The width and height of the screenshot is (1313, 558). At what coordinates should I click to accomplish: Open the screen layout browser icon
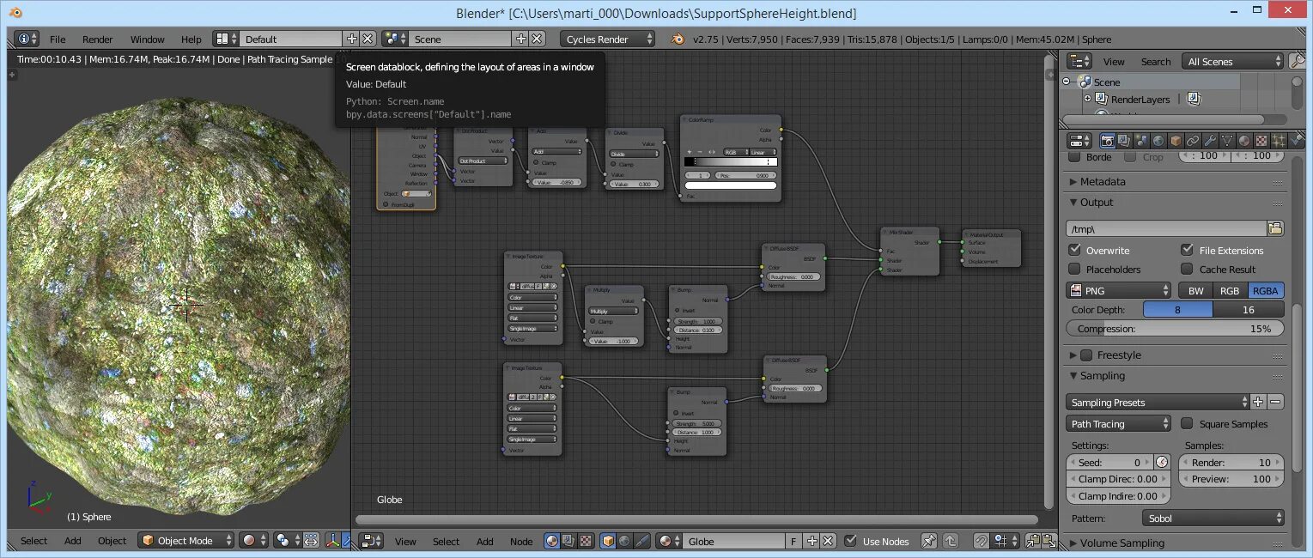click(225, 39)
